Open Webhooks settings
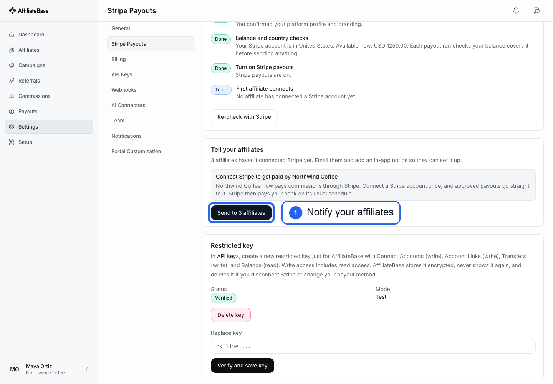 151,90
